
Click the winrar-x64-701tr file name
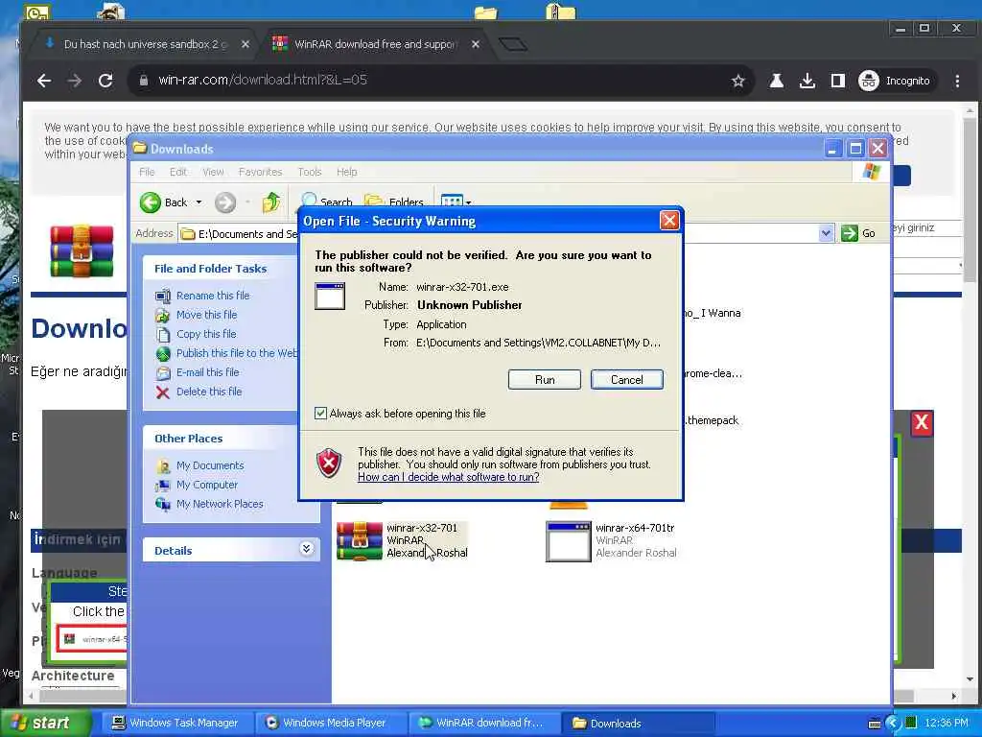point(635,528)
